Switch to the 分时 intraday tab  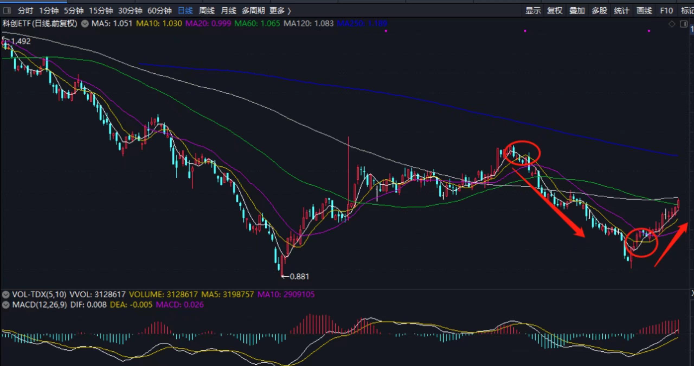pos(25,11)
